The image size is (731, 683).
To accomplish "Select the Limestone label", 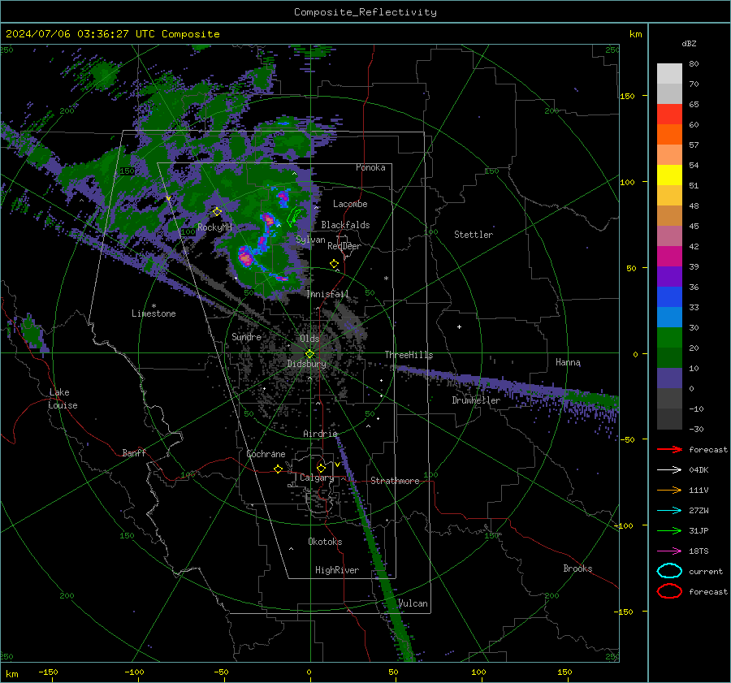I will [154, 313].
